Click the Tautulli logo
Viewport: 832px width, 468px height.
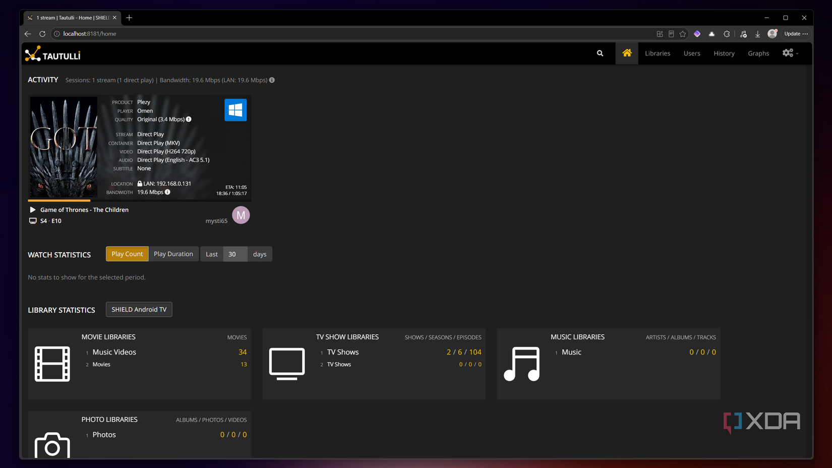(x=53, y=54)
